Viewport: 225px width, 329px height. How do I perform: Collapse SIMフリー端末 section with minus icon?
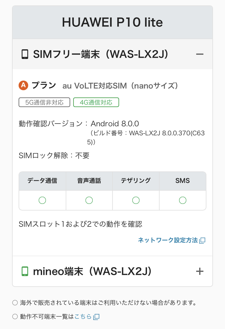200,54
